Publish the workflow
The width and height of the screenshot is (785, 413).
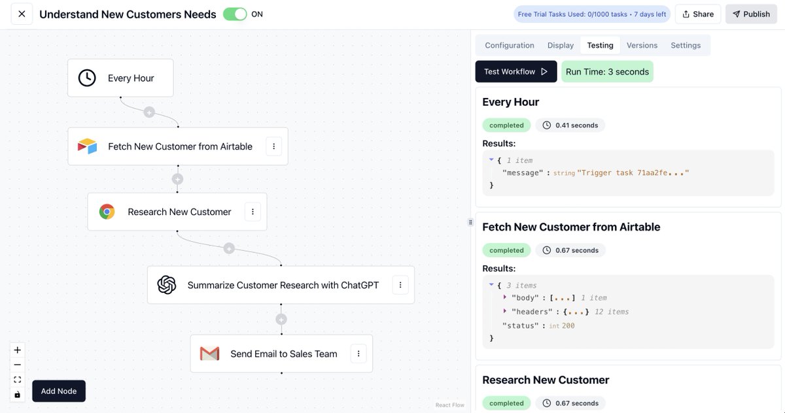tap(751, 14)
